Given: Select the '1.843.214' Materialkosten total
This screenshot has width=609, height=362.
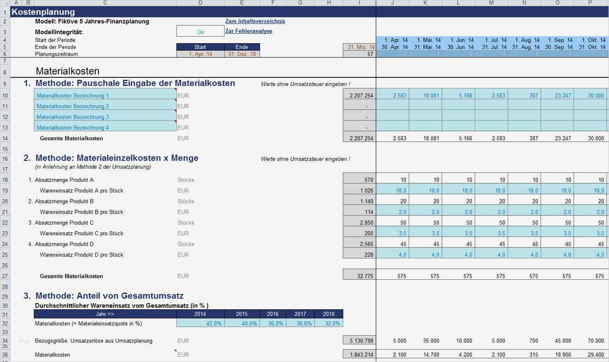Looking at the screenshot, I should pyautogui.click(x=359, y=355).
